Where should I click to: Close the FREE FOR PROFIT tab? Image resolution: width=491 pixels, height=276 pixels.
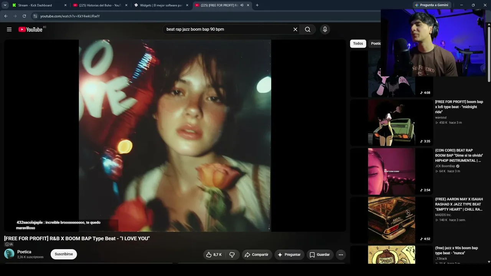248,5
